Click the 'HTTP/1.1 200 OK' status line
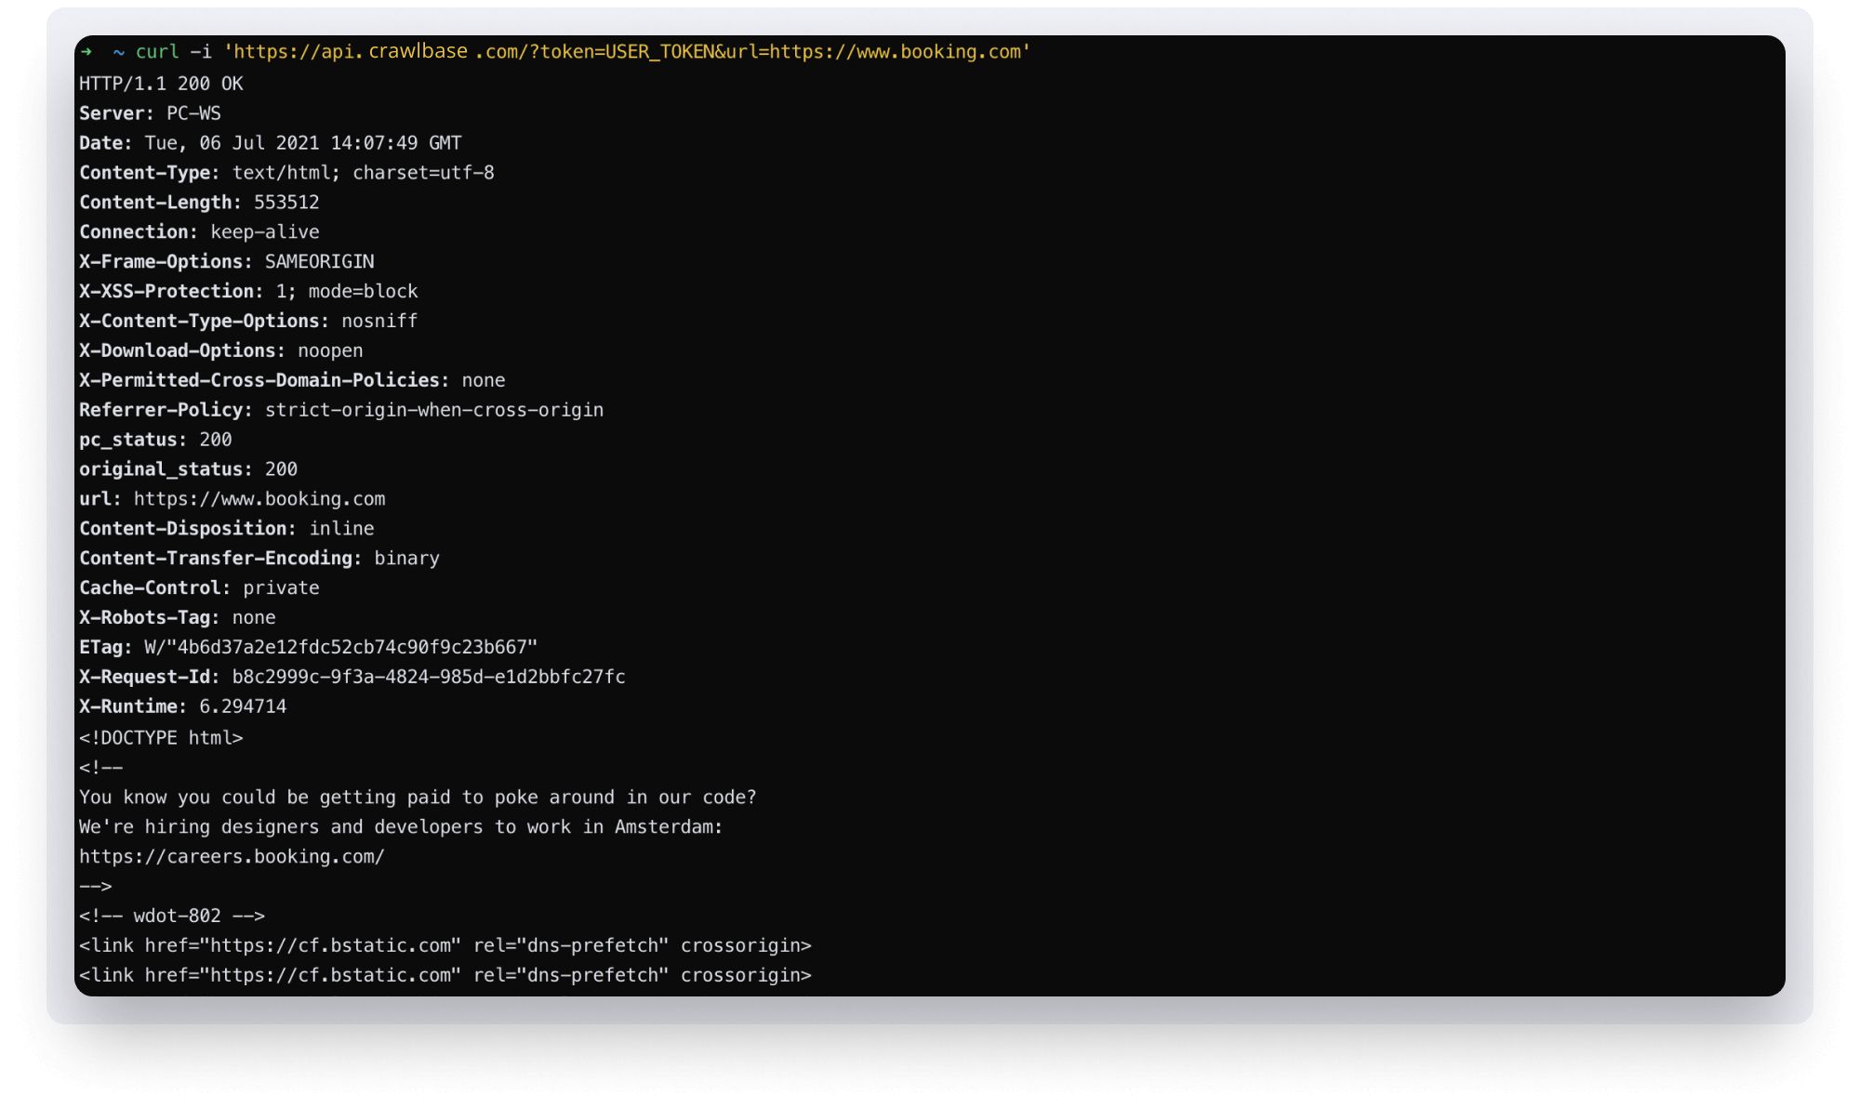The height and width of the screenshot is (1108, 1860). pos(161,84)
